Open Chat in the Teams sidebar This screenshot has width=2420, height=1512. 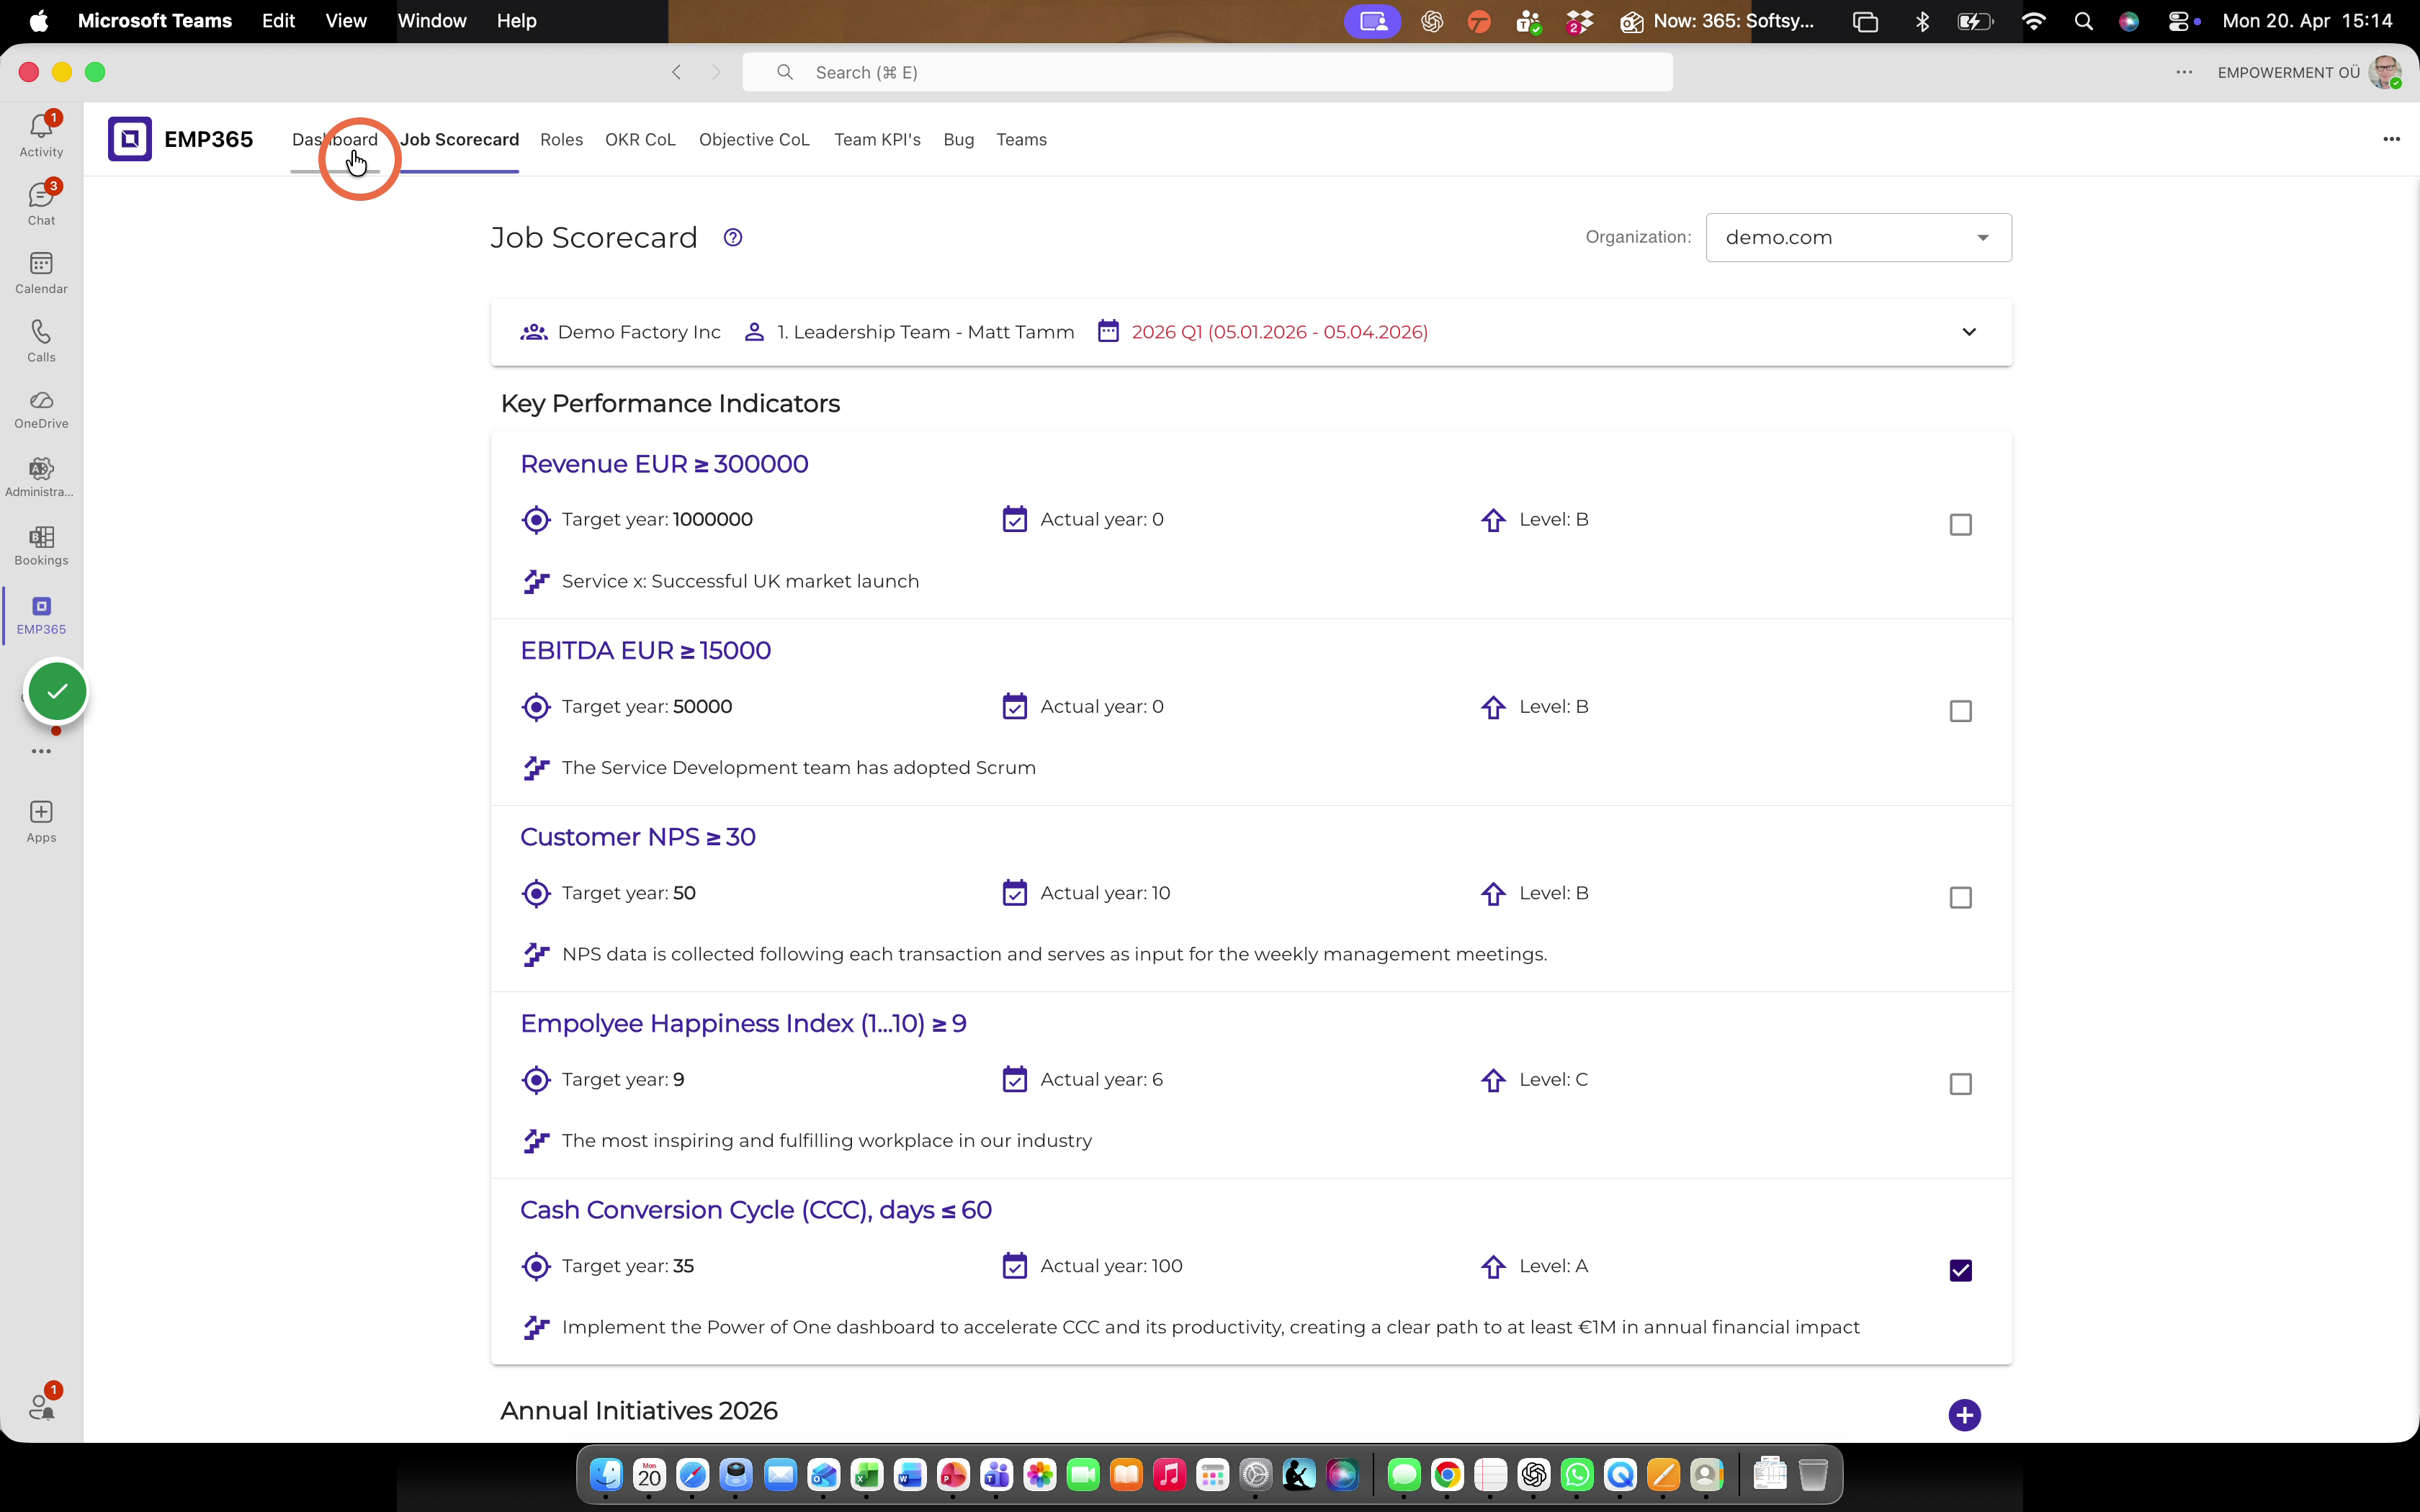click(x=41, y=203)
